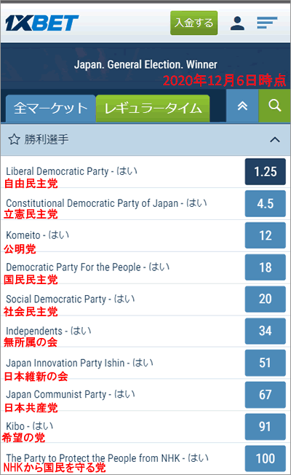Switch to the 全マーケット tab
The height and width of the screenshot is (475, 291).
51,108
